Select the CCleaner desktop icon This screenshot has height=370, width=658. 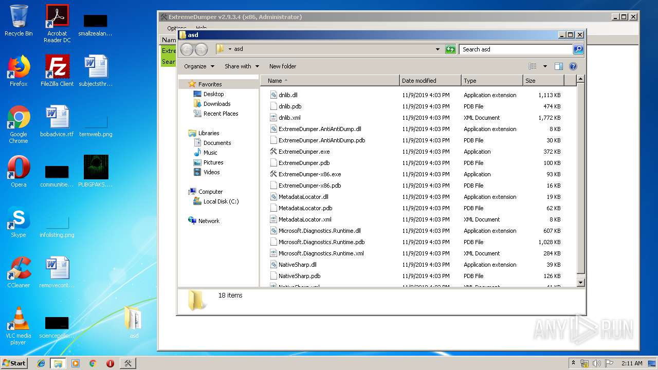tap(19, 272)
